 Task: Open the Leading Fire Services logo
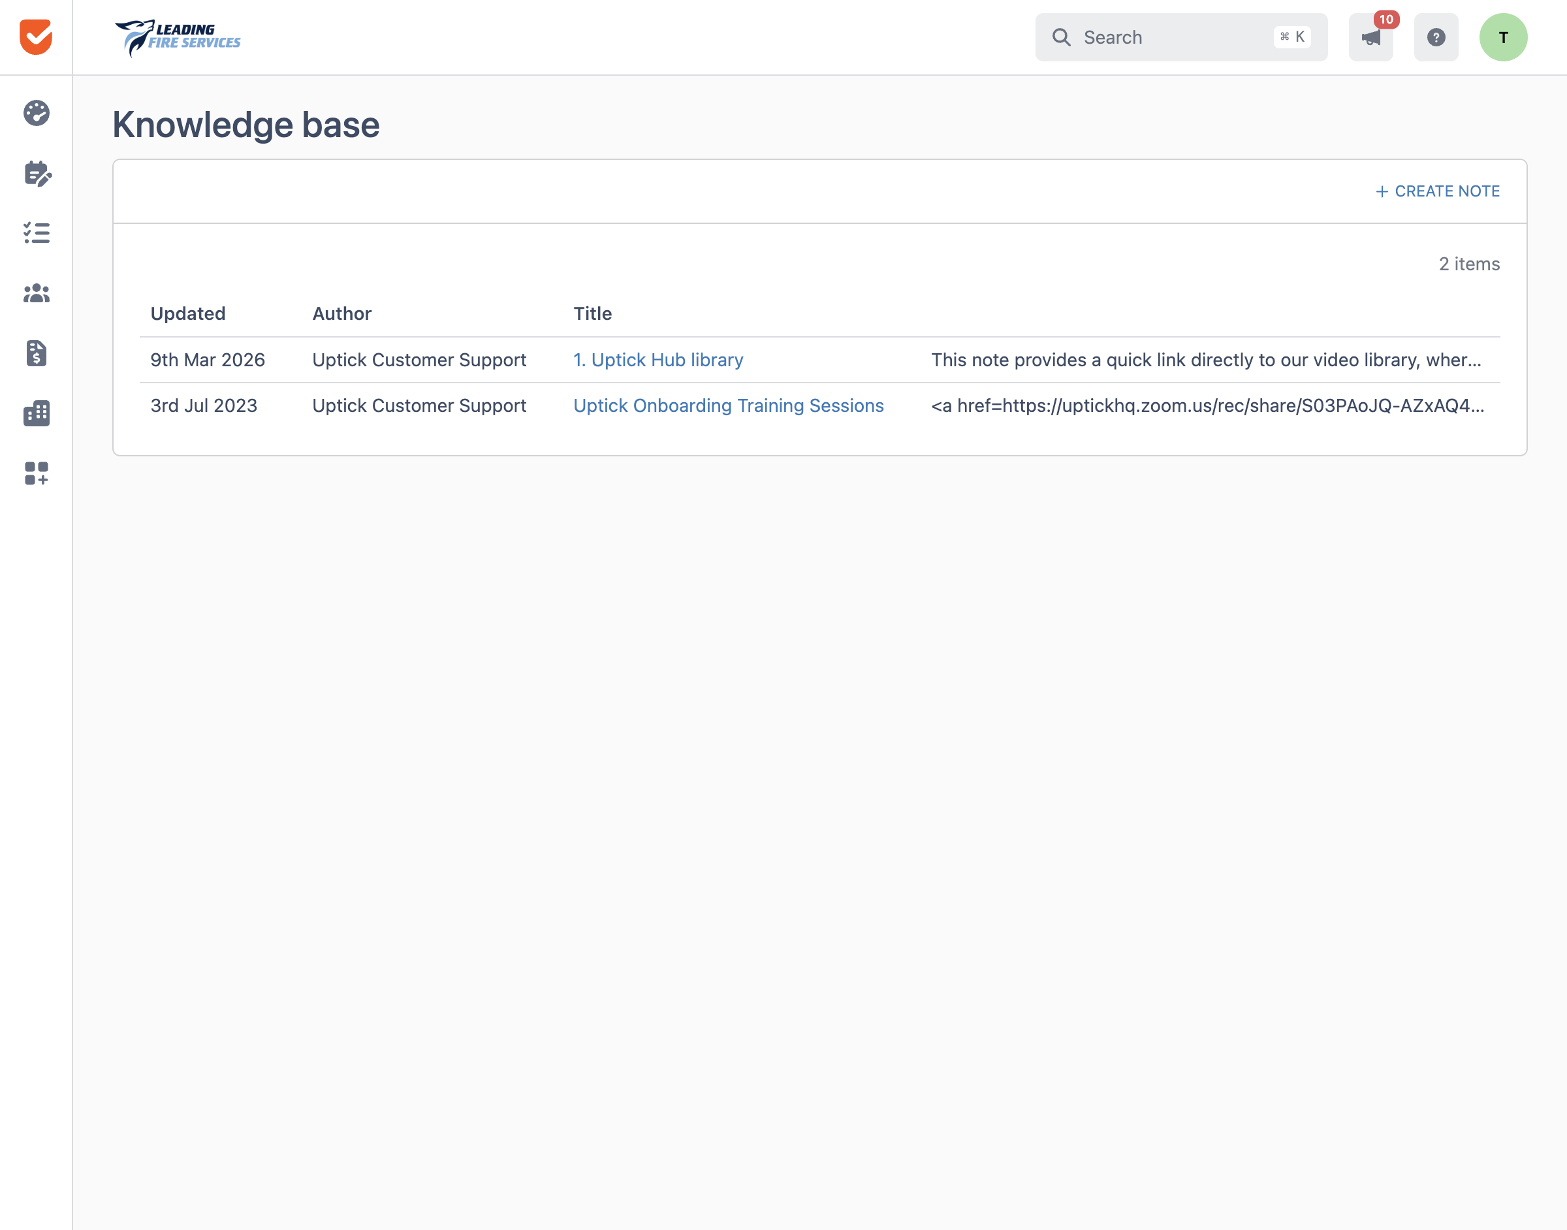(178, 37)
